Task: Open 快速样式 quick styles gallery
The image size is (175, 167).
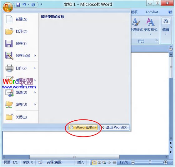Action: (137, 27)
